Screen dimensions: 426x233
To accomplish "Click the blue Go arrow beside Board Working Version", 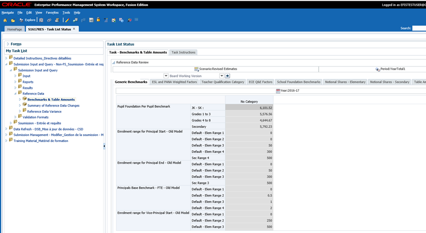I will pyautogui.click(x=228, y=76).
